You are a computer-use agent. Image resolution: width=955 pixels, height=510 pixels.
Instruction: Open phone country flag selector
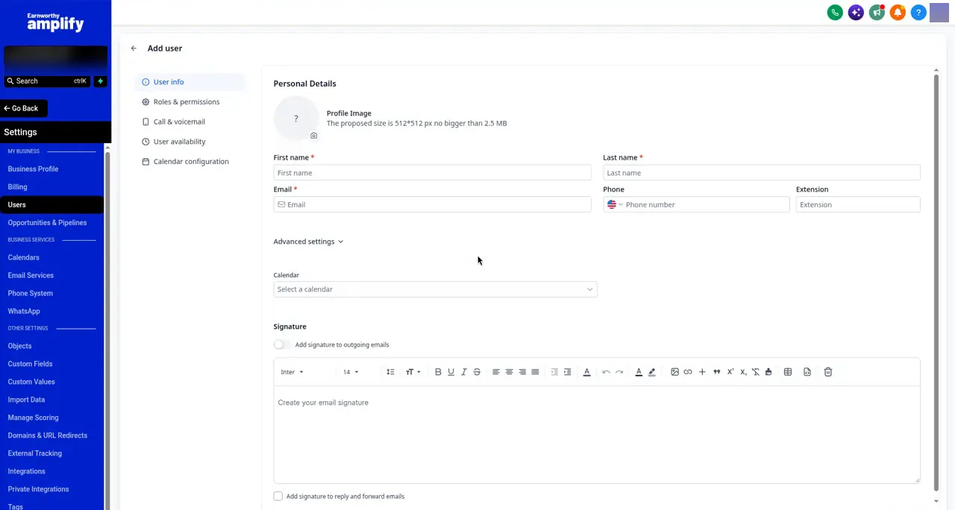coord(615,204)
